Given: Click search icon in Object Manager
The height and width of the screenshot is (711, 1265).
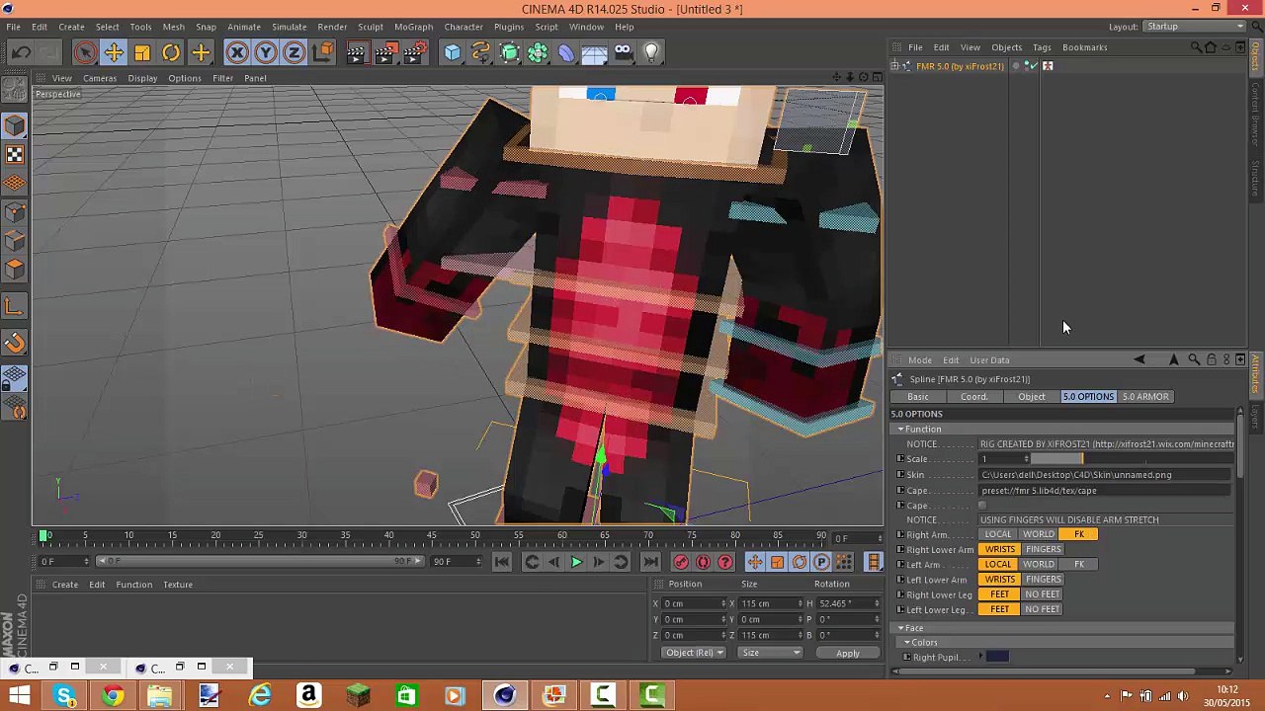Looking at the screenshot, I should (x=1196, y=47).
